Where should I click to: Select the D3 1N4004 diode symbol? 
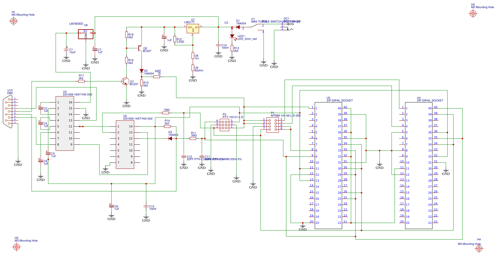170,139
